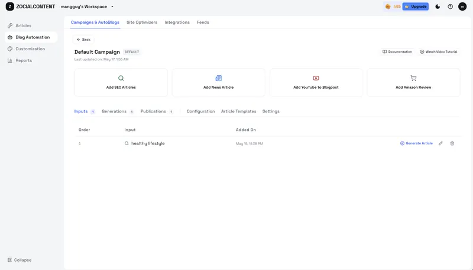Select the Generations tab
The width and height of the screenshot is (473, 270).
coord(117,111)
